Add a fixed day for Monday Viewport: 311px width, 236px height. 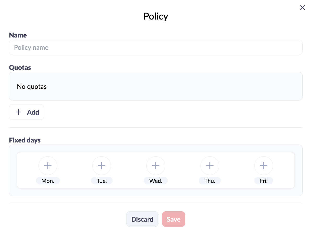(48, 166)
